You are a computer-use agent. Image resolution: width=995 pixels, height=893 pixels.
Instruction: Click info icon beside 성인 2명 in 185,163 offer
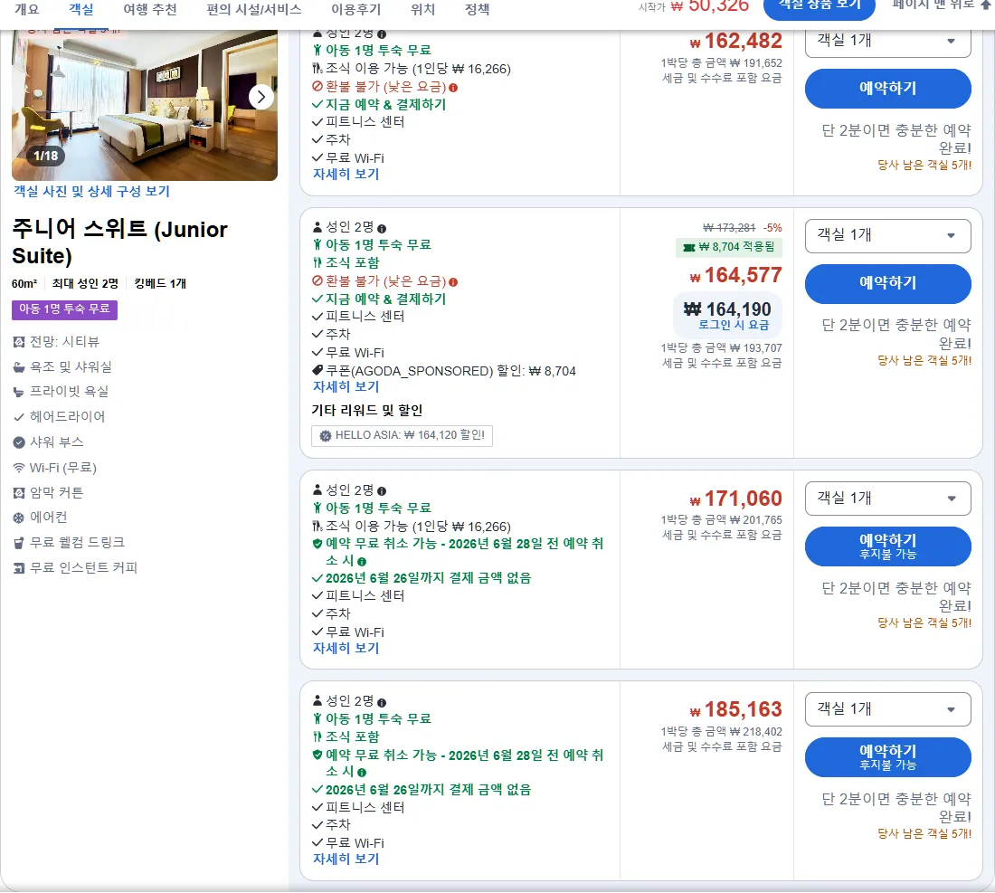coord(382,703)
